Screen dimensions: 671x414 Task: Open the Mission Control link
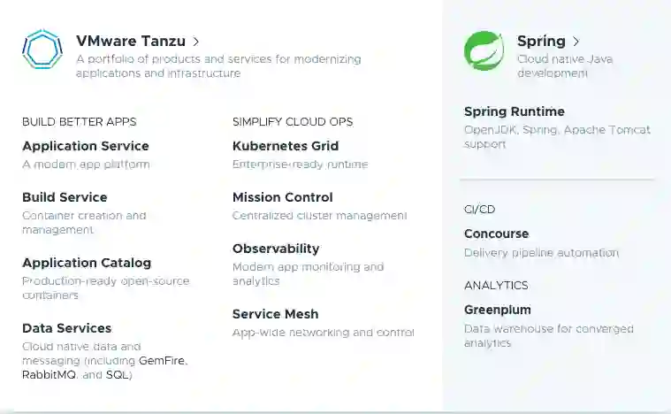283,197
